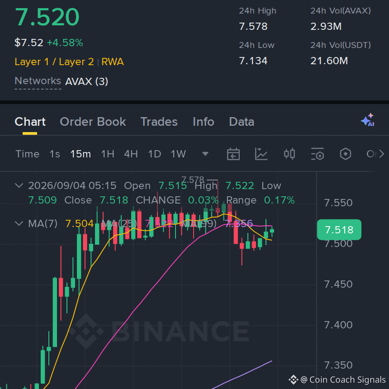Screen dimensions: 389x389
Task: Open the AI sparkle assistant icon
Action: pos(368,120)
